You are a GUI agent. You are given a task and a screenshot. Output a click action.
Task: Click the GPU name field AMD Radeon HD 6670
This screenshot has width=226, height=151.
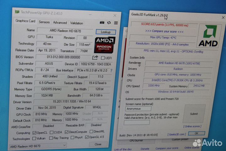click(65, 31)
